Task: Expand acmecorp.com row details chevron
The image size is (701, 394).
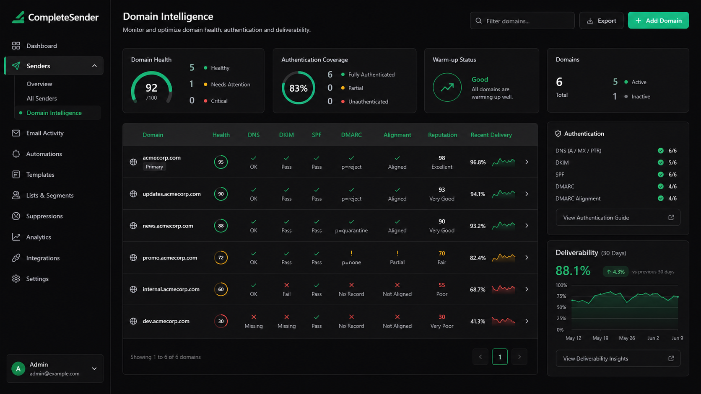Action: point(527,162)
